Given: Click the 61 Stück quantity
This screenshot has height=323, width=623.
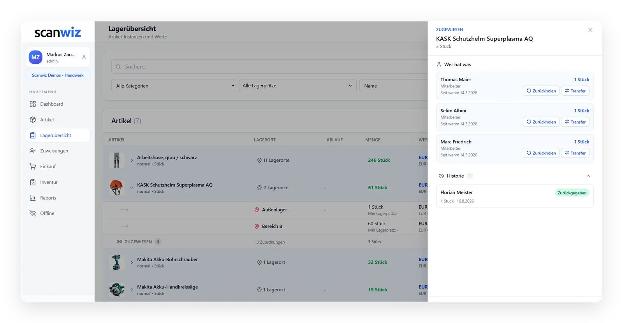Looking at the screenshot, I should (x=378, y=188).
